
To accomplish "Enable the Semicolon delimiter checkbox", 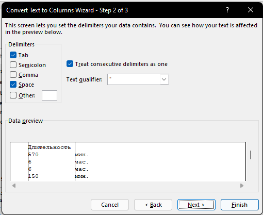I will (x=13, y=65).
